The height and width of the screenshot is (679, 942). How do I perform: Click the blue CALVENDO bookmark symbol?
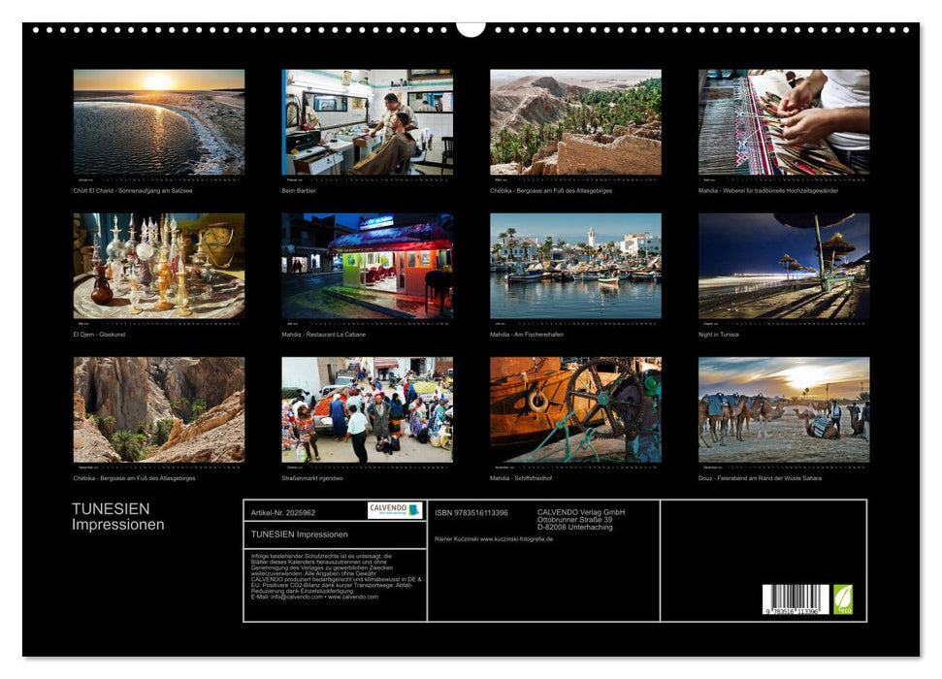414,510
